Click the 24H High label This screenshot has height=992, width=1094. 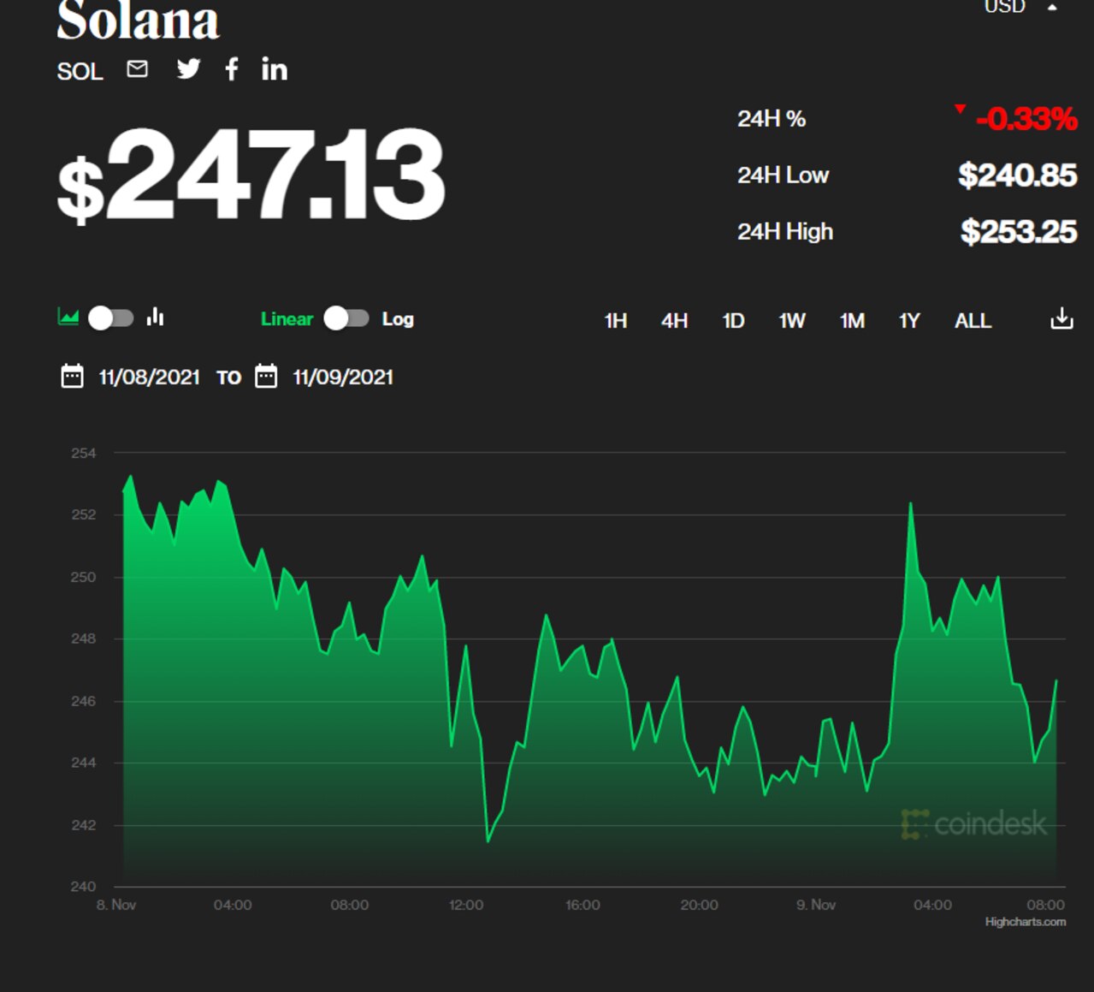(x=785, y=232)
